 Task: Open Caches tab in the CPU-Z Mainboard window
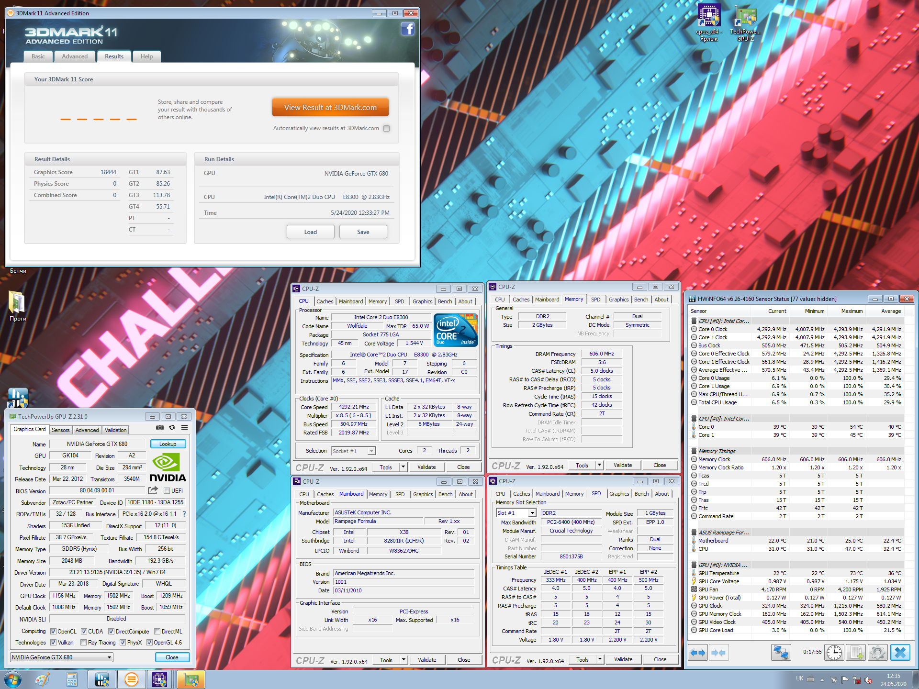click(x=325, y=494)
